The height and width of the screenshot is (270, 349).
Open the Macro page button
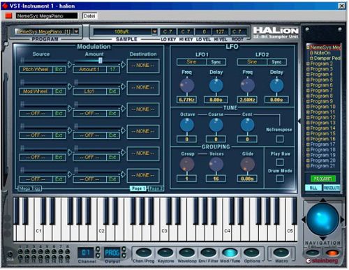281,253
